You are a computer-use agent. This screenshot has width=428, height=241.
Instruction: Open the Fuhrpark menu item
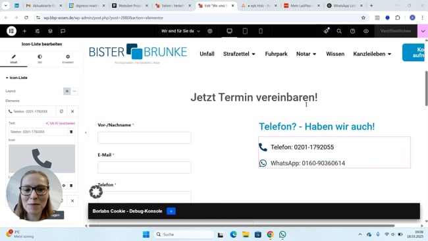pos(276,54)
